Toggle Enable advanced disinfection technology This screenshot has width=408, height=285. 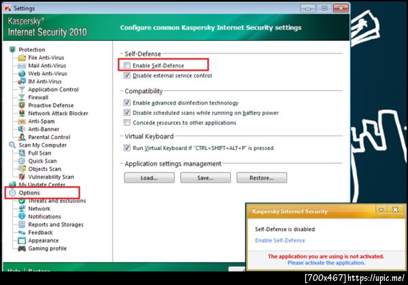click(127, 102)
